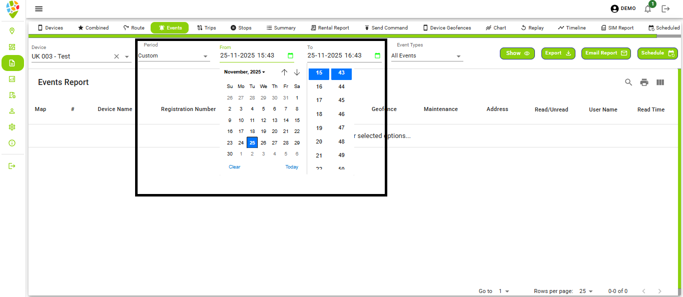Select 26 November in the calendar
Image resolution: width=683 pixels, height=297 pixels.
263,142
